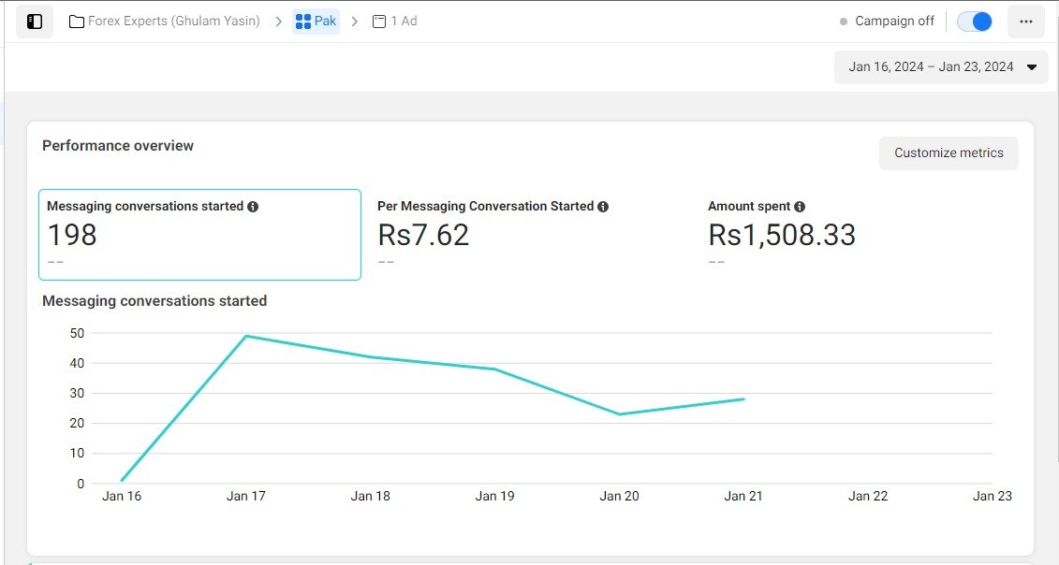The height and width of the screenshot is (565, 1059).
Task: Open the three-dot more options menu
Action: pyautogui.click(x=1025, y=21)
